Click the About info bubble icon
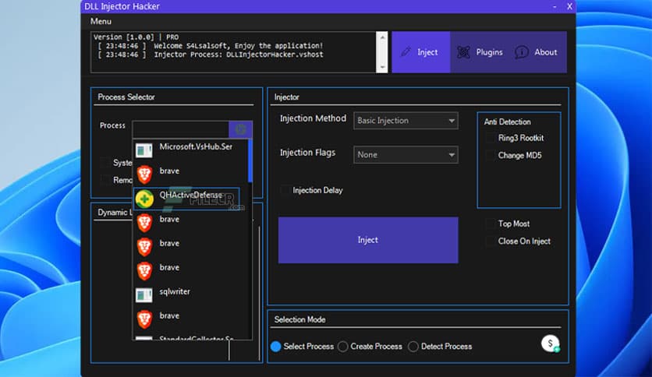Screen dimensions: 652x377 522,52
